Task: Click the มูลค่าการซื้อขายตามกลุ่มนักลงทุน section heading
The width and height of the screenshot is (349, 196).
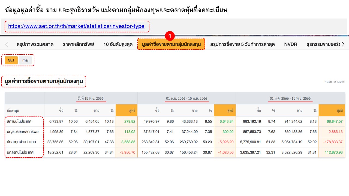Action: pyautogui.click(x=44, y=81)
